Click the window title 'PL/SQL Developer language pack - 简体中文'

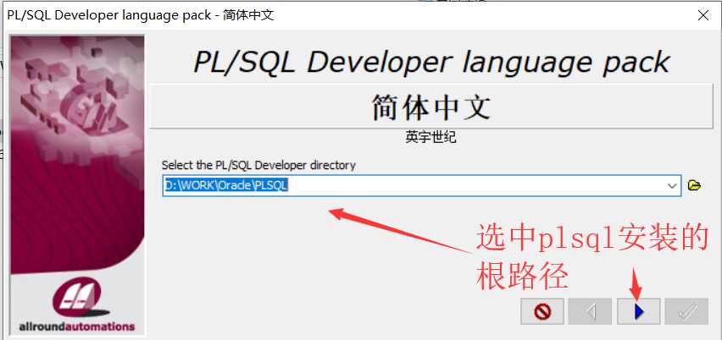(x=141, y=15)
